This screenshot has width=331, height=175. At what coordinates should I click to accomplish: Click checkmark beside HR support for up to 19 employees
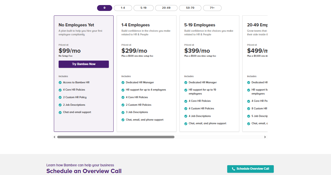[186, 90]
